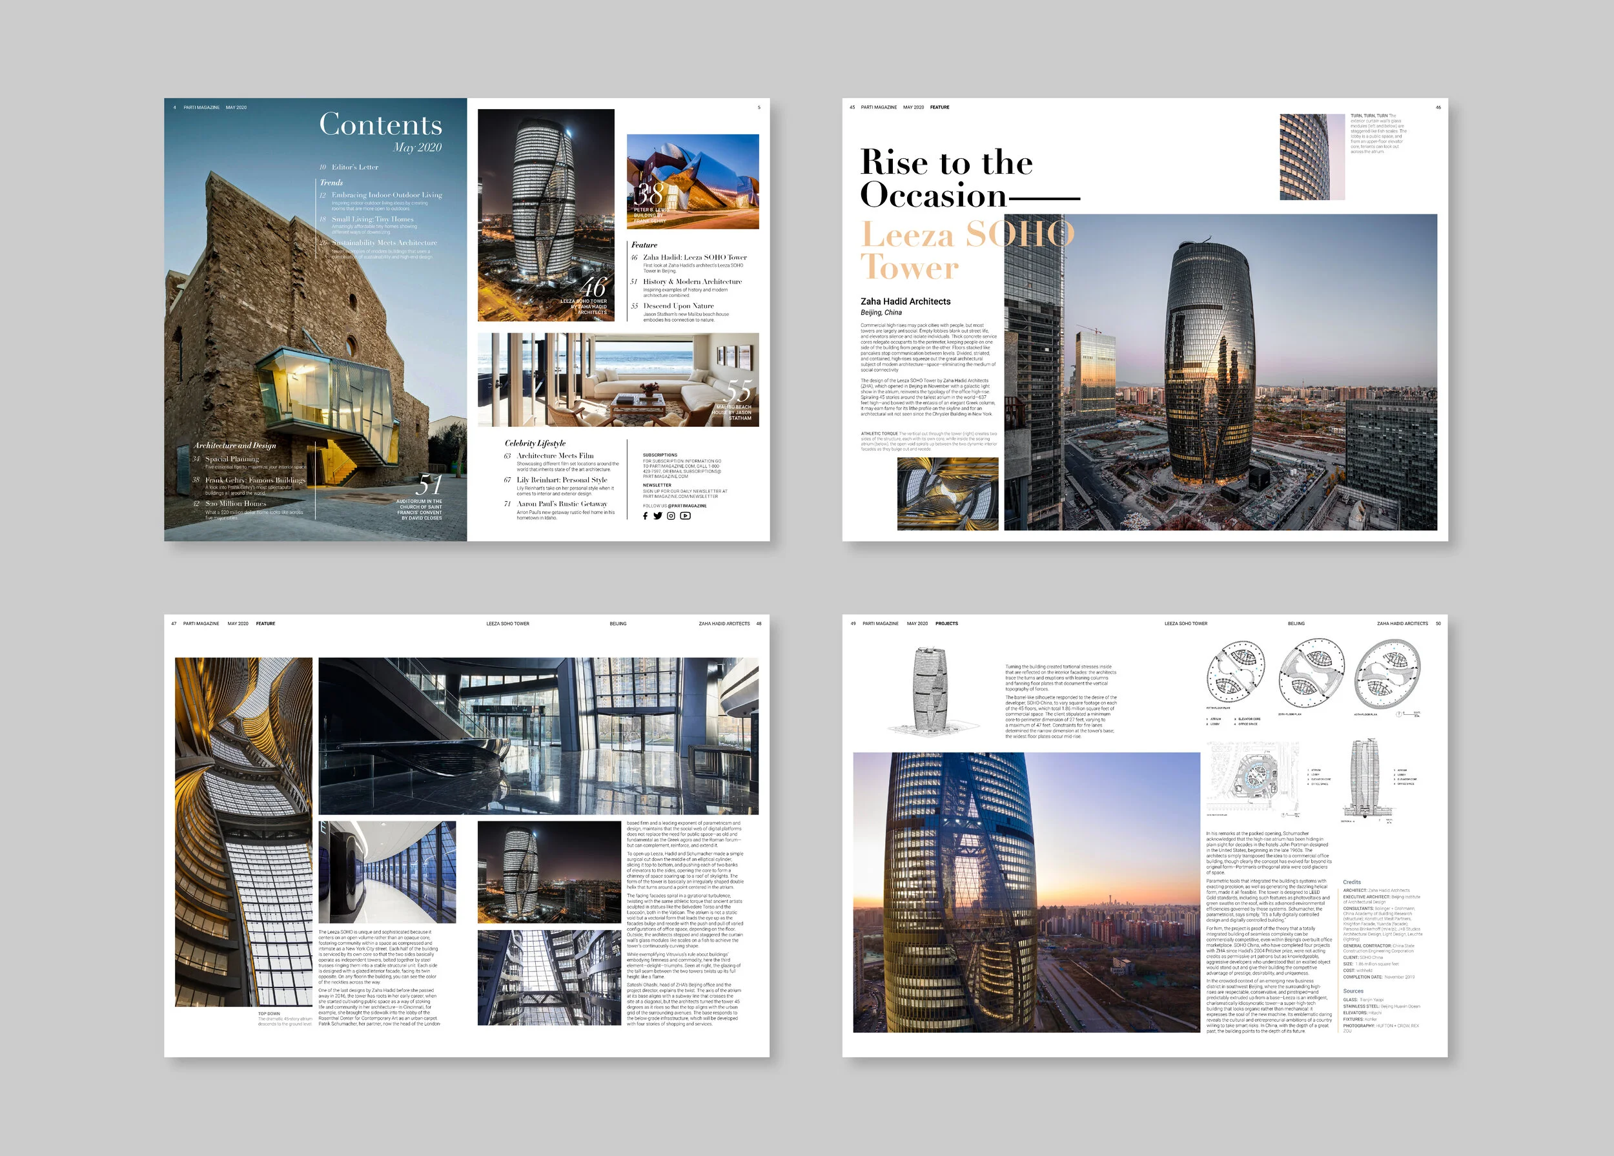
Task: Click 'ZAHA HADID ARCITECTS' header on page 50
Action: click(1402, 624)
